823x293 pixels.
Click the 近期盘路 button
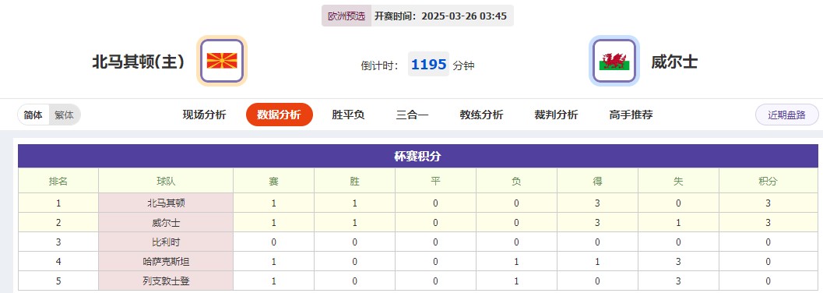[x=786, y=115]
